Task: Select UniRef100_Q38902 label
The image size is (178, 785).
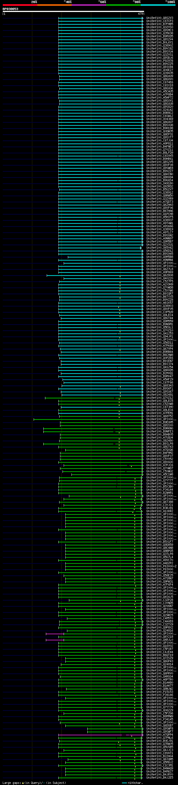Action: click(160, 45)
